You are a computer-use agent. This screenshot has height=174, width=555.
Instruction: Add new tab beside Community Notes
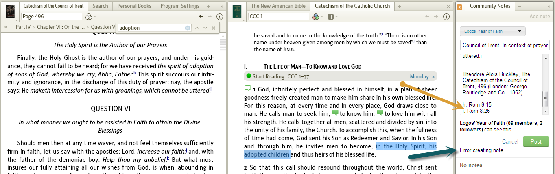coord(520,6)
